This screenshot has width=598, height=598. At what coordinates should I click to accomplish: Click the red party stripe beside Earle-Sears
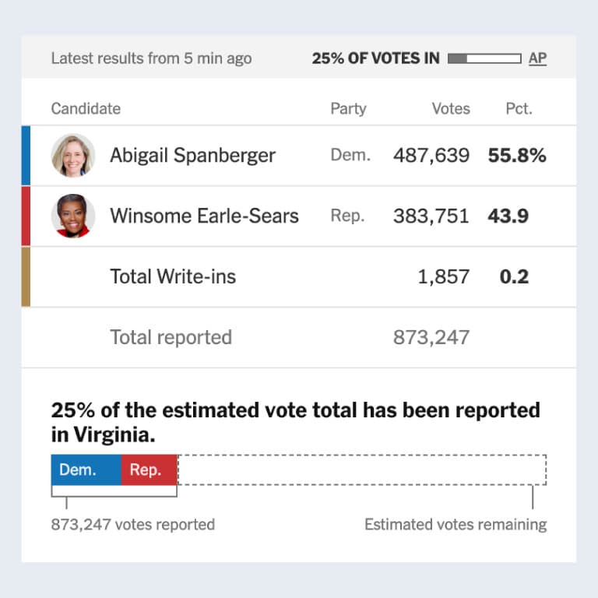pyautogui.click(x=26, y=216)
